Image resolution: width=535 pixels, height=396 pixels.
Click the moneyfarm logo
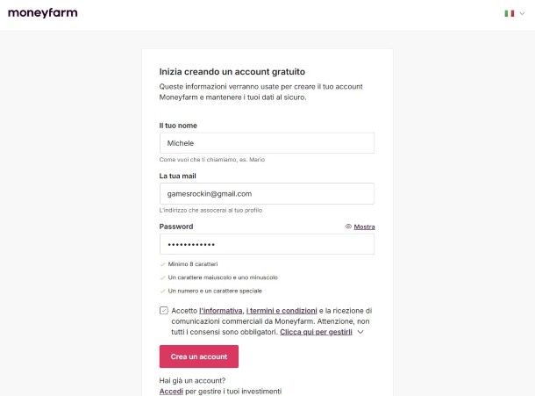[44, 13]
